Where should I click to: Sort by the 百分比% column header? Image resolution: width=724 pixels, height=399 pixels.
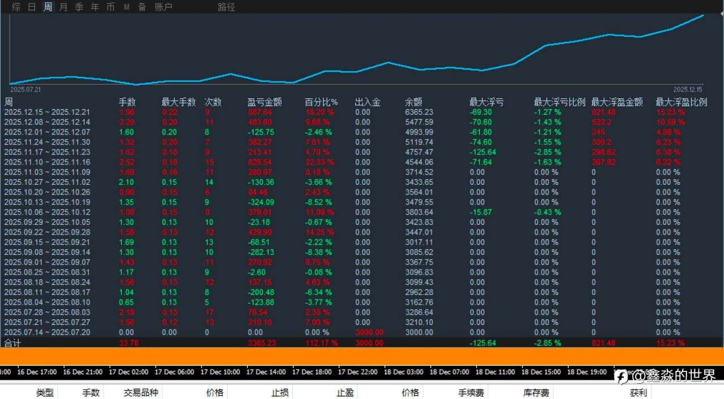tap(321, 102)
